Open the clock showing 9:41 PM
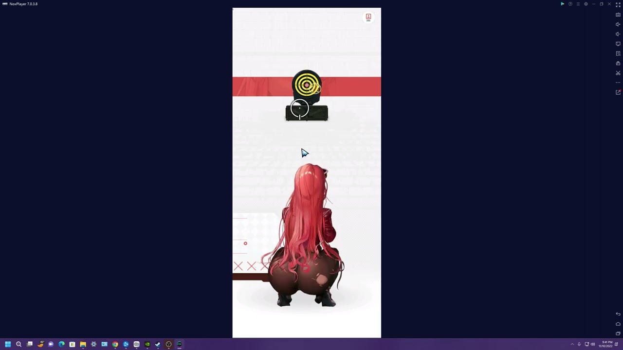Viewport: 623px width, 350px height. tap(606, 344)
